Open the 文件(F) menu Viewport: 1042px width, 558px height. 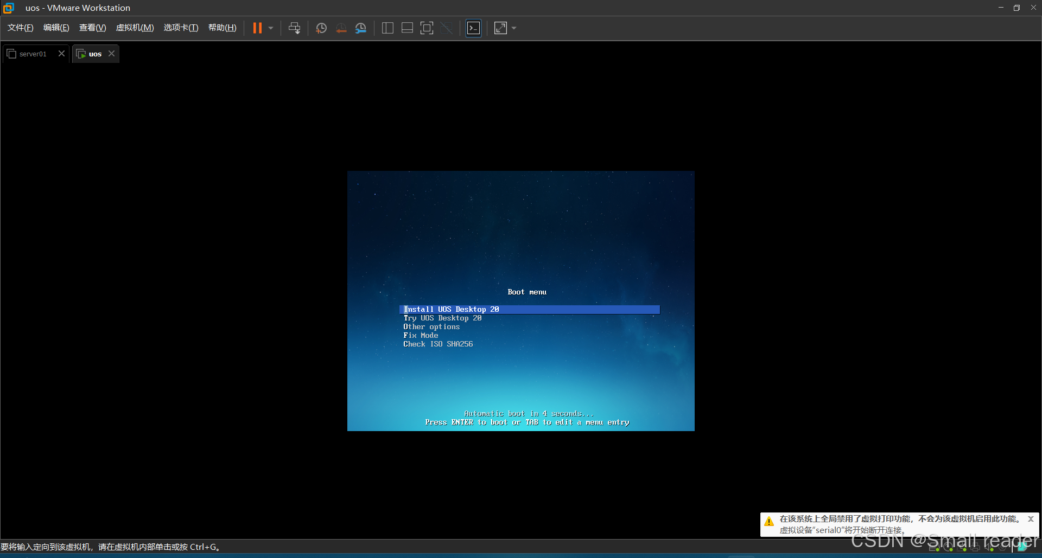click(21, 28)
